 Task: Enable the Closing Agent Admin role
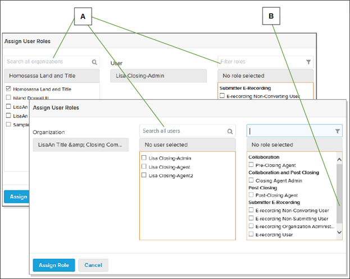tap(251, 181)
